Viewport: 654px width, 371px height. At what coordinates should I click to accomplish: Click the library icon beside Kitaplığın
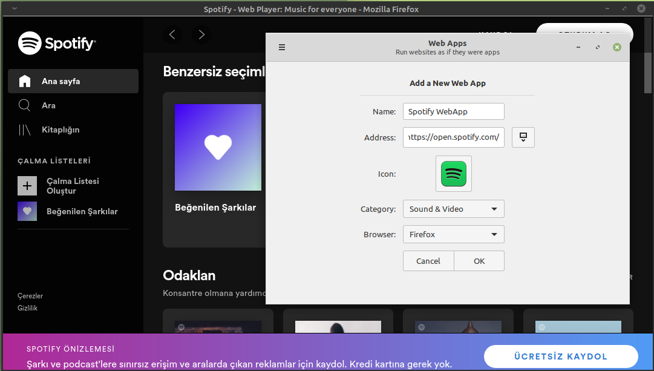pos(25,130)
